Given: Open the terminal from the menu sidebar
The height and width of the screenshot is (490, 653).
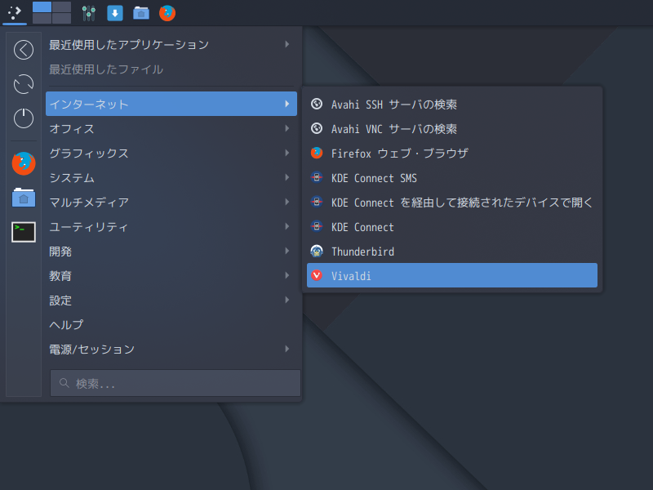Looking at the screenshot, I should click(x=24, y=232).
